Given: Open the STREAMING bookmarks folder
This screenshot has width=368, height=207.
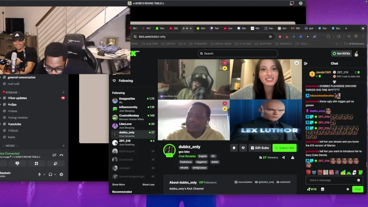Looking at the screenshot, I should coord(198,44).
